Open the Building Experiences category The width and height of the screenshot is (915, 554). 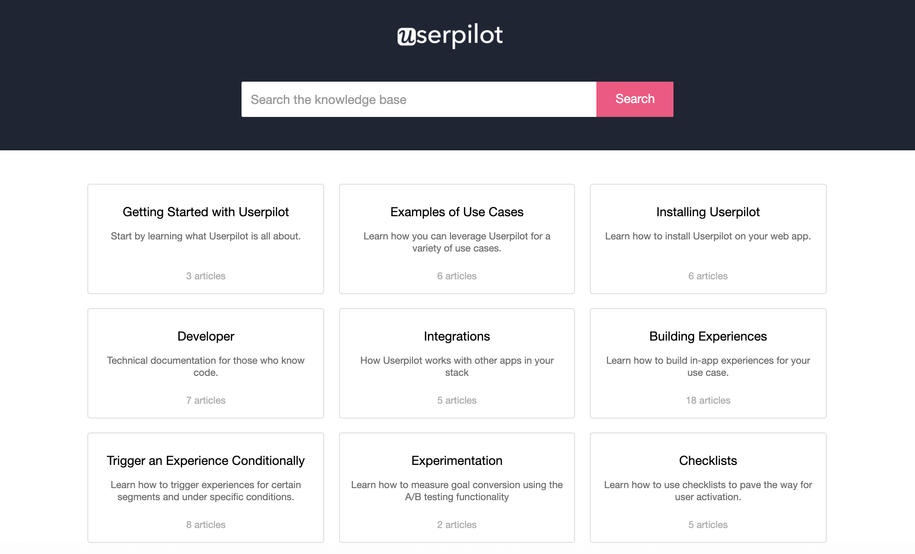click(707, 336)
